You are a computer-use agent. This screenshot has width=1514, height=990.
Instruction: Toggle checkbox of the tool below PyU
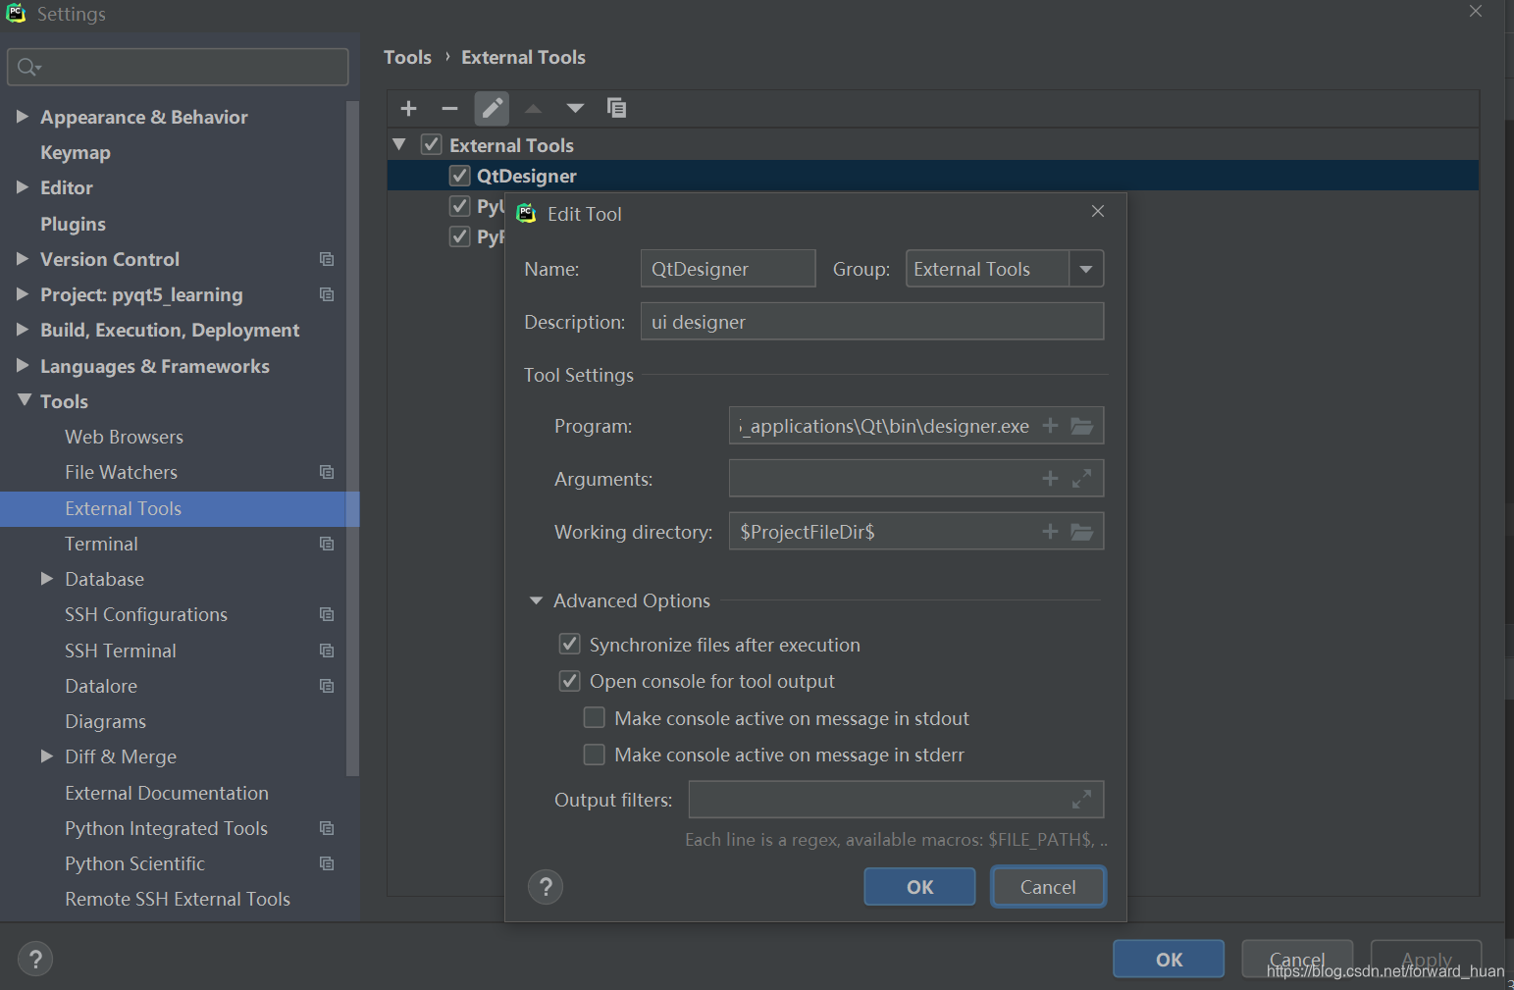459,236
